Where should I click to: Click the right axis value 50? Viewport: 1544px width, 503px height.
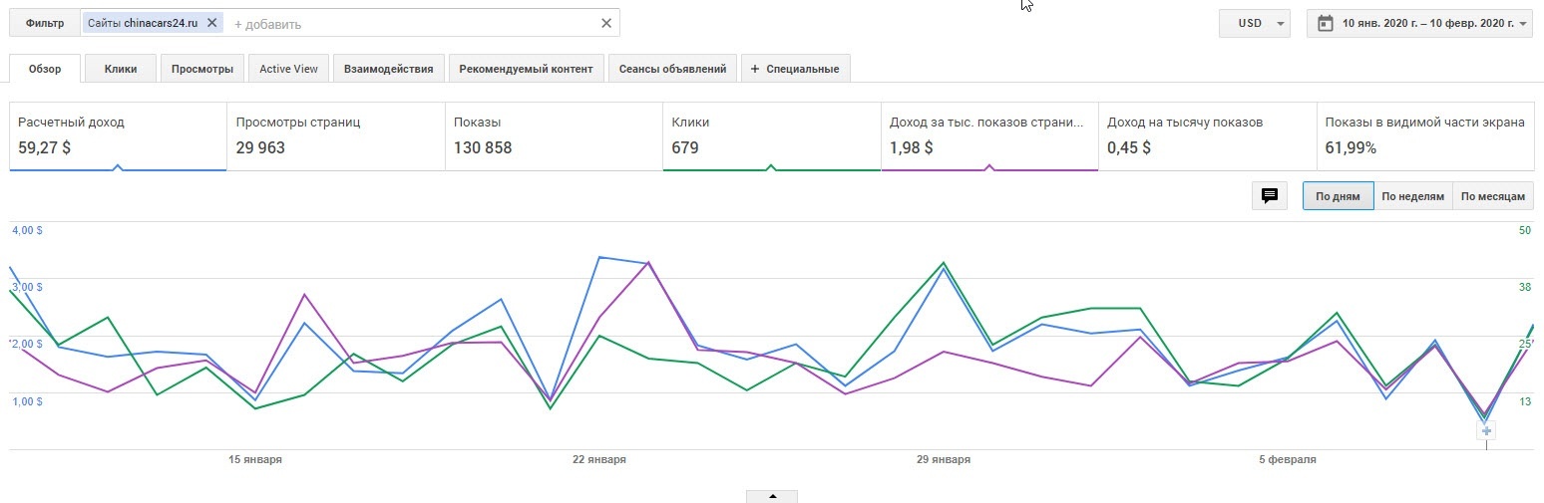tap(1525, 230)
